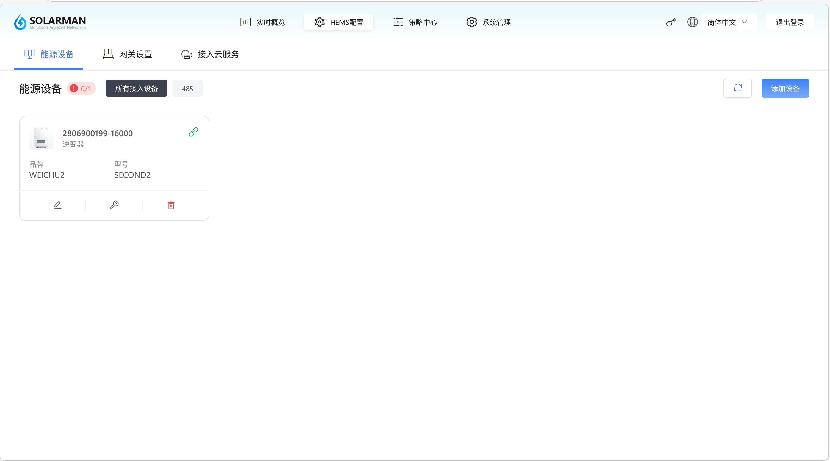Click the 添加设备 button
This screenshot has width=830, height=461.
tap(785, 89)
